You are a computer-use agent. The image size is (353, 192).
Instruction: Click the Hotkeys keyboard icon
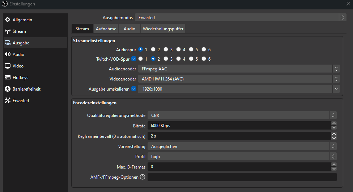click(8, 77)
